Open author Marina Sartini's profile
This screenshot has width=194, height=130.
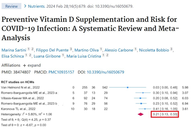[14, 50]
